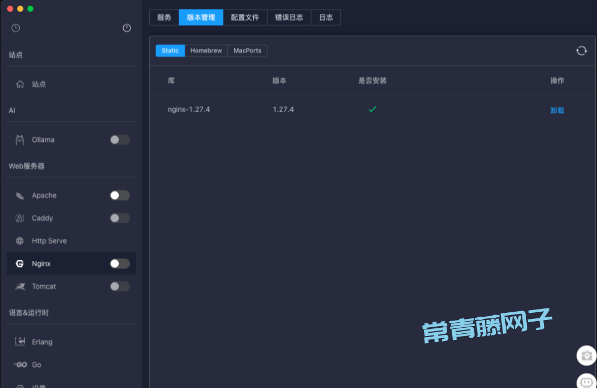Image resolution: width=597 pixels, height=388 pixels.
Task: Click the Http Serve globe icon
Action: [19, 240]
